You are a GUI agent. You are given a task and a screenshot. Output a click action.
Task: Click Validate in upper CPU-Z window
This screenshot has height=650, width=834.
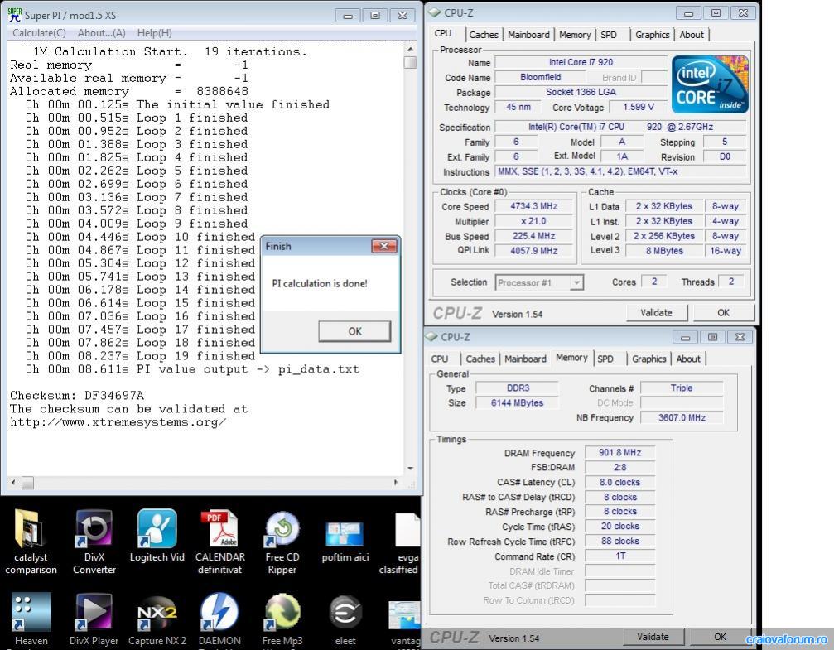tap(656, 313)
